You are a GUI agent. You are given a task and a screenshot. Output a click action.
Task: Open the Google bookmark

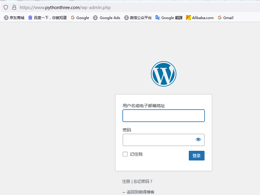pyautogui.click(x=80, y=18)
